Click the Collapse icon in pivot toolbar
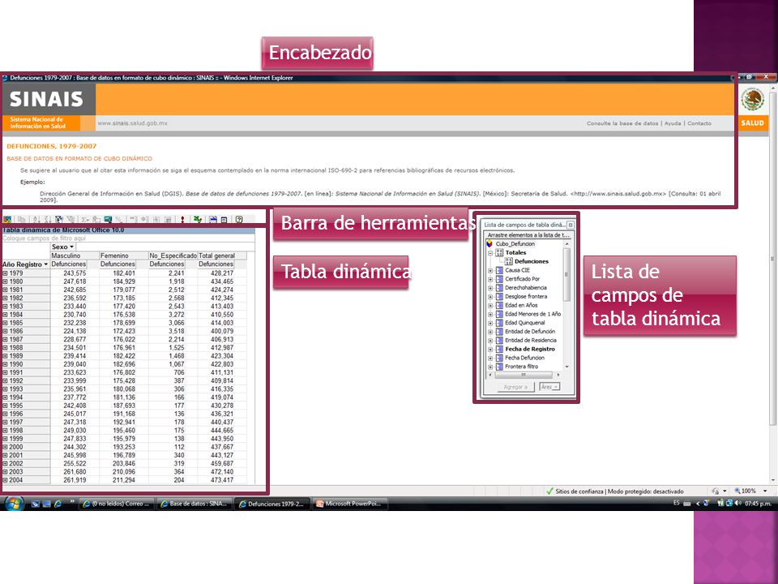 click(132, 219)
